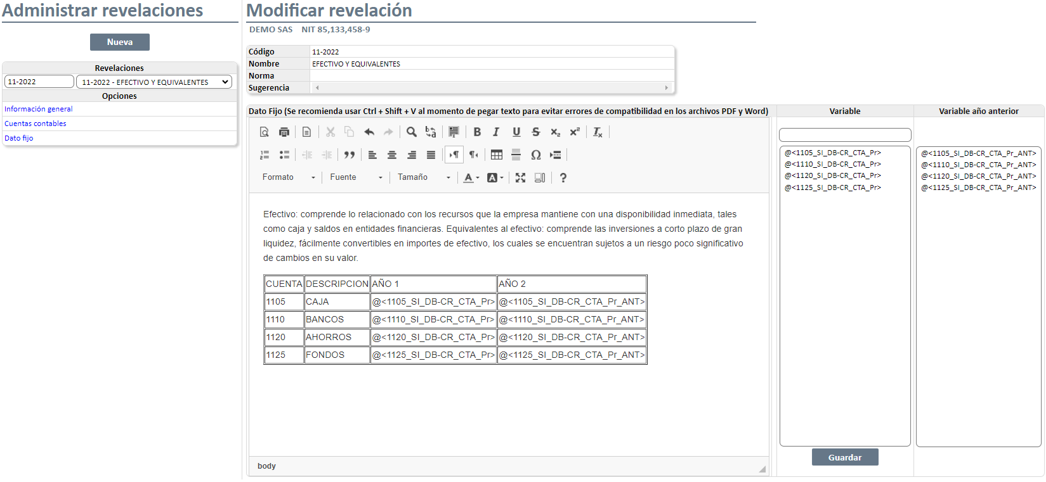Click the body element path tag
The image size is (1046, 482).
point(266,466)
